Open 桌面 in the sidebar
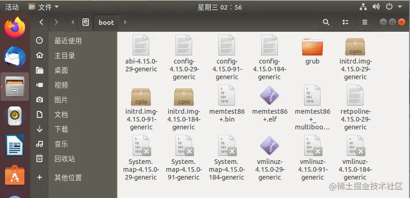 click(x=74, y=70)
